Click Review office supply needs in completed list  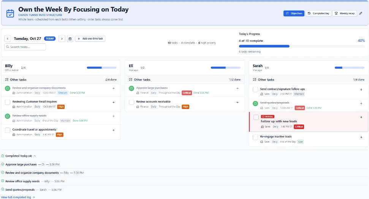tap(22, 182)
